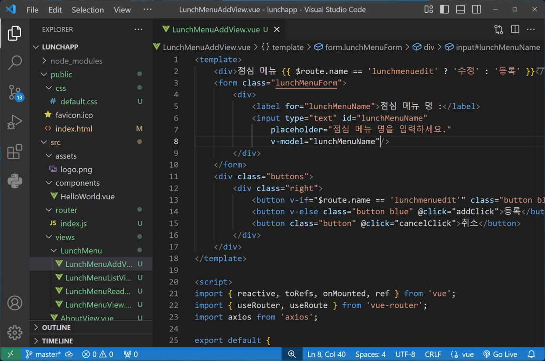Open router index.js file
Image resolution: width=545 pixels, height=361 pixels.
91,223
